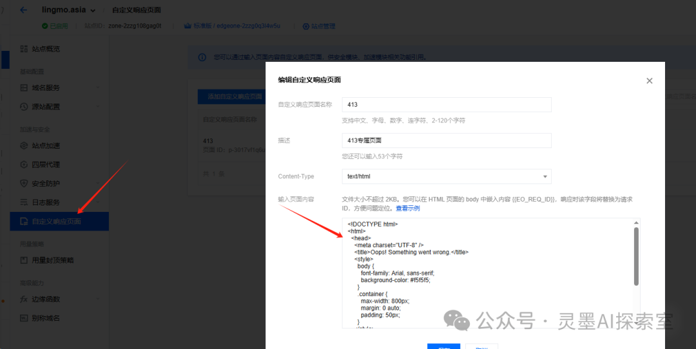
Task: Click the 四层代理 icon
Action: coord(24,165)
